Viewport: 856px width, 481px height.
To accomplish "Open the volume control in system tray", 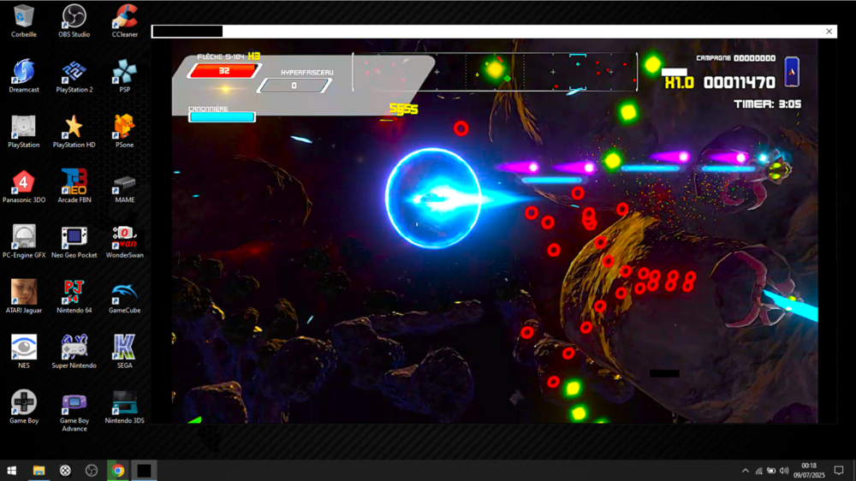I will click(x=784, y=471).
